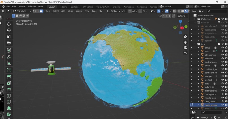Toggle Y axis mirror button
Viewport: 228px width, 119px height.
click(x=166, y=16)
